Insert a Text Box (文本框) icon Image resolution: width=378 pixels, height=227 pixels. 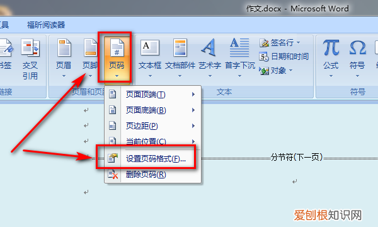(x=150, y=48)
